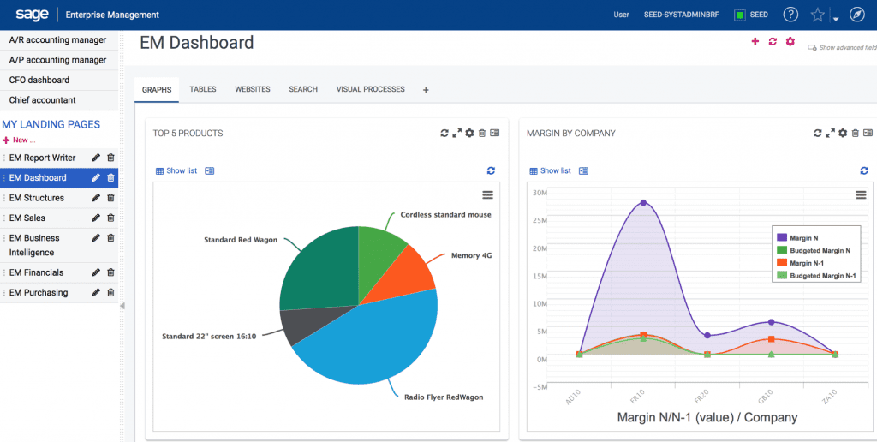
Task: Open EM Structures landing page
Action: click(x=37, y=198)
